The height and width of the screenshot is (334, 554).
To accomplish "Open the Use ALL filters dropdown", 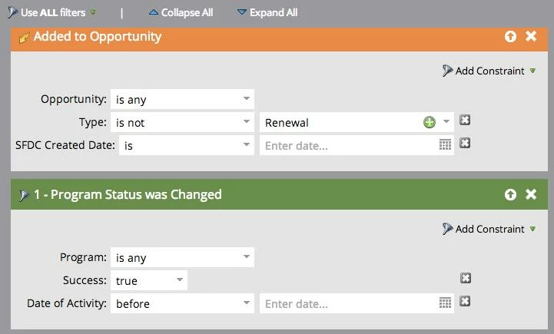I will click(x=52, y=12).
